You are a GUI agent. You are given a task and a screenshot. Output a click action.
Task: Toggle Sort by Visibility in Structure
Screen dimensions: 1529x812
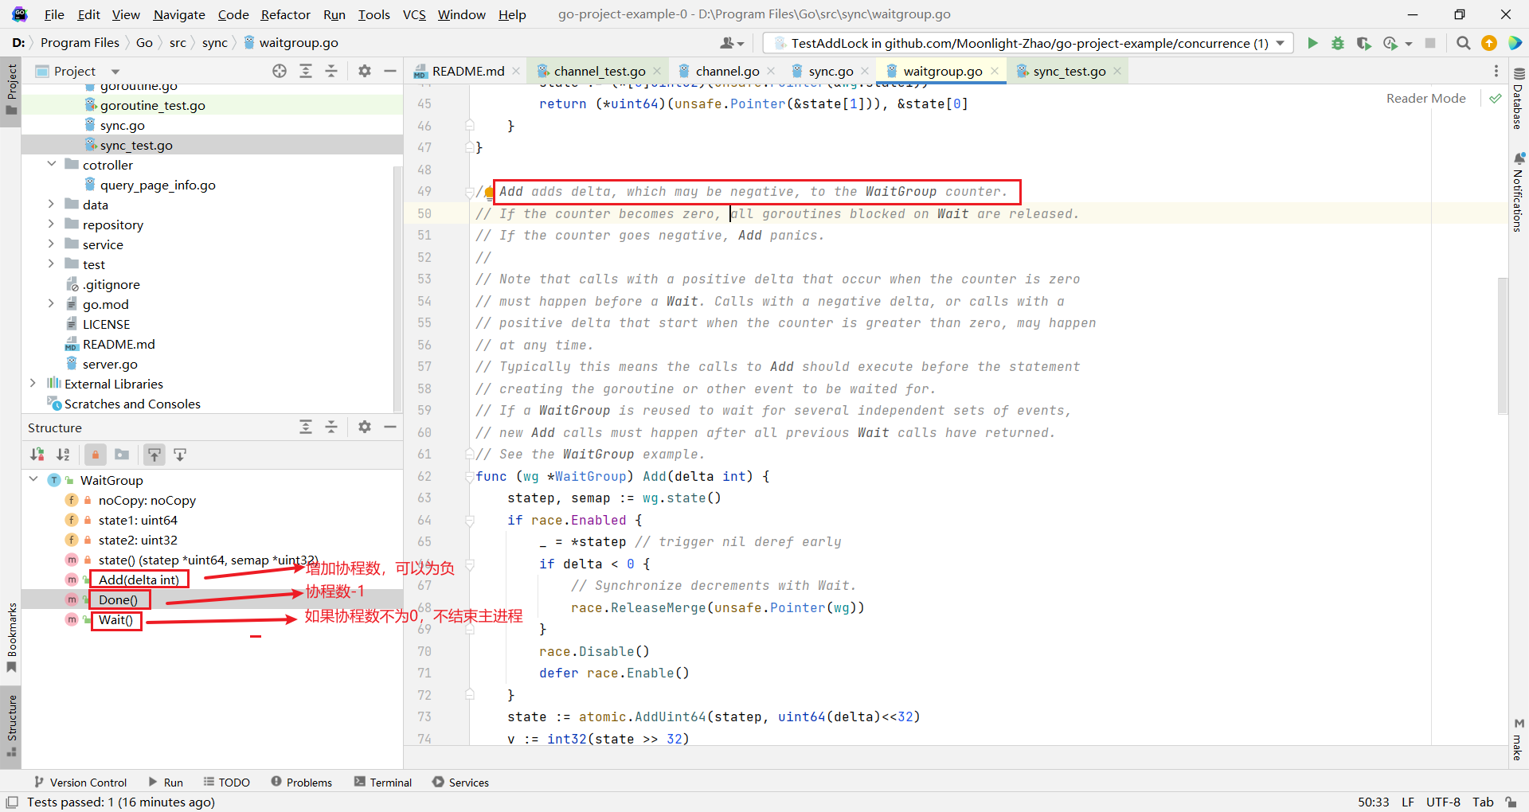pyautogui.click(x=37, y=455)
